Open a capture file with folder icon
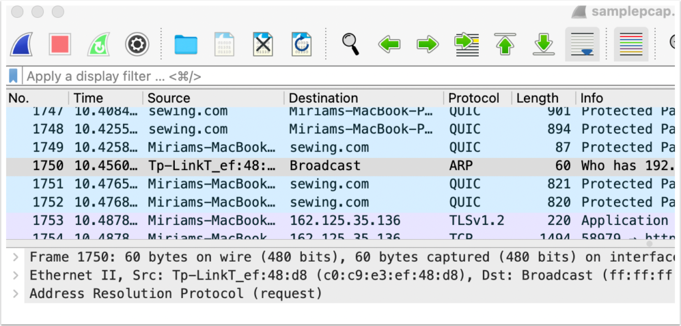 pos(186,44)
